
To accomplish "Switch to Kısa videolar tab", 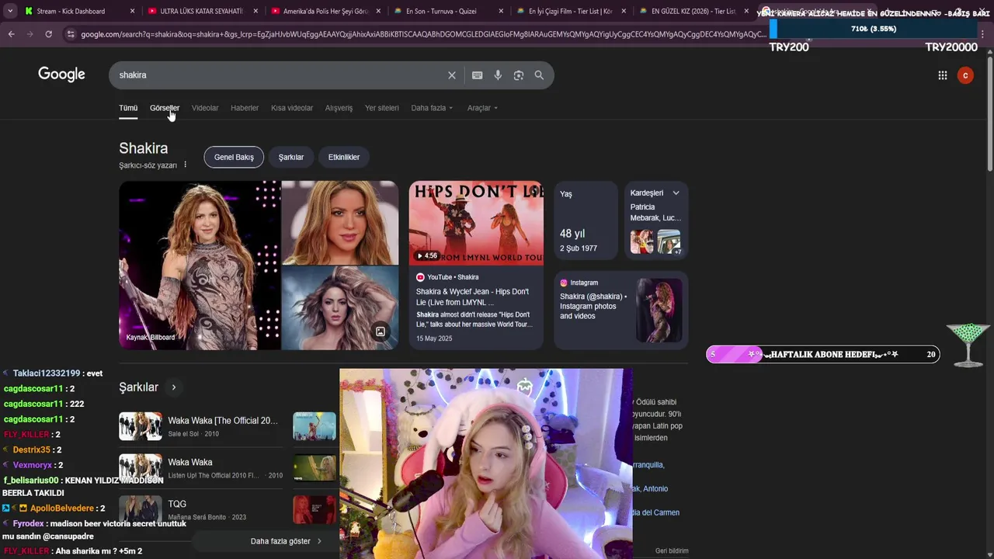I will click(x=292, y=108).
